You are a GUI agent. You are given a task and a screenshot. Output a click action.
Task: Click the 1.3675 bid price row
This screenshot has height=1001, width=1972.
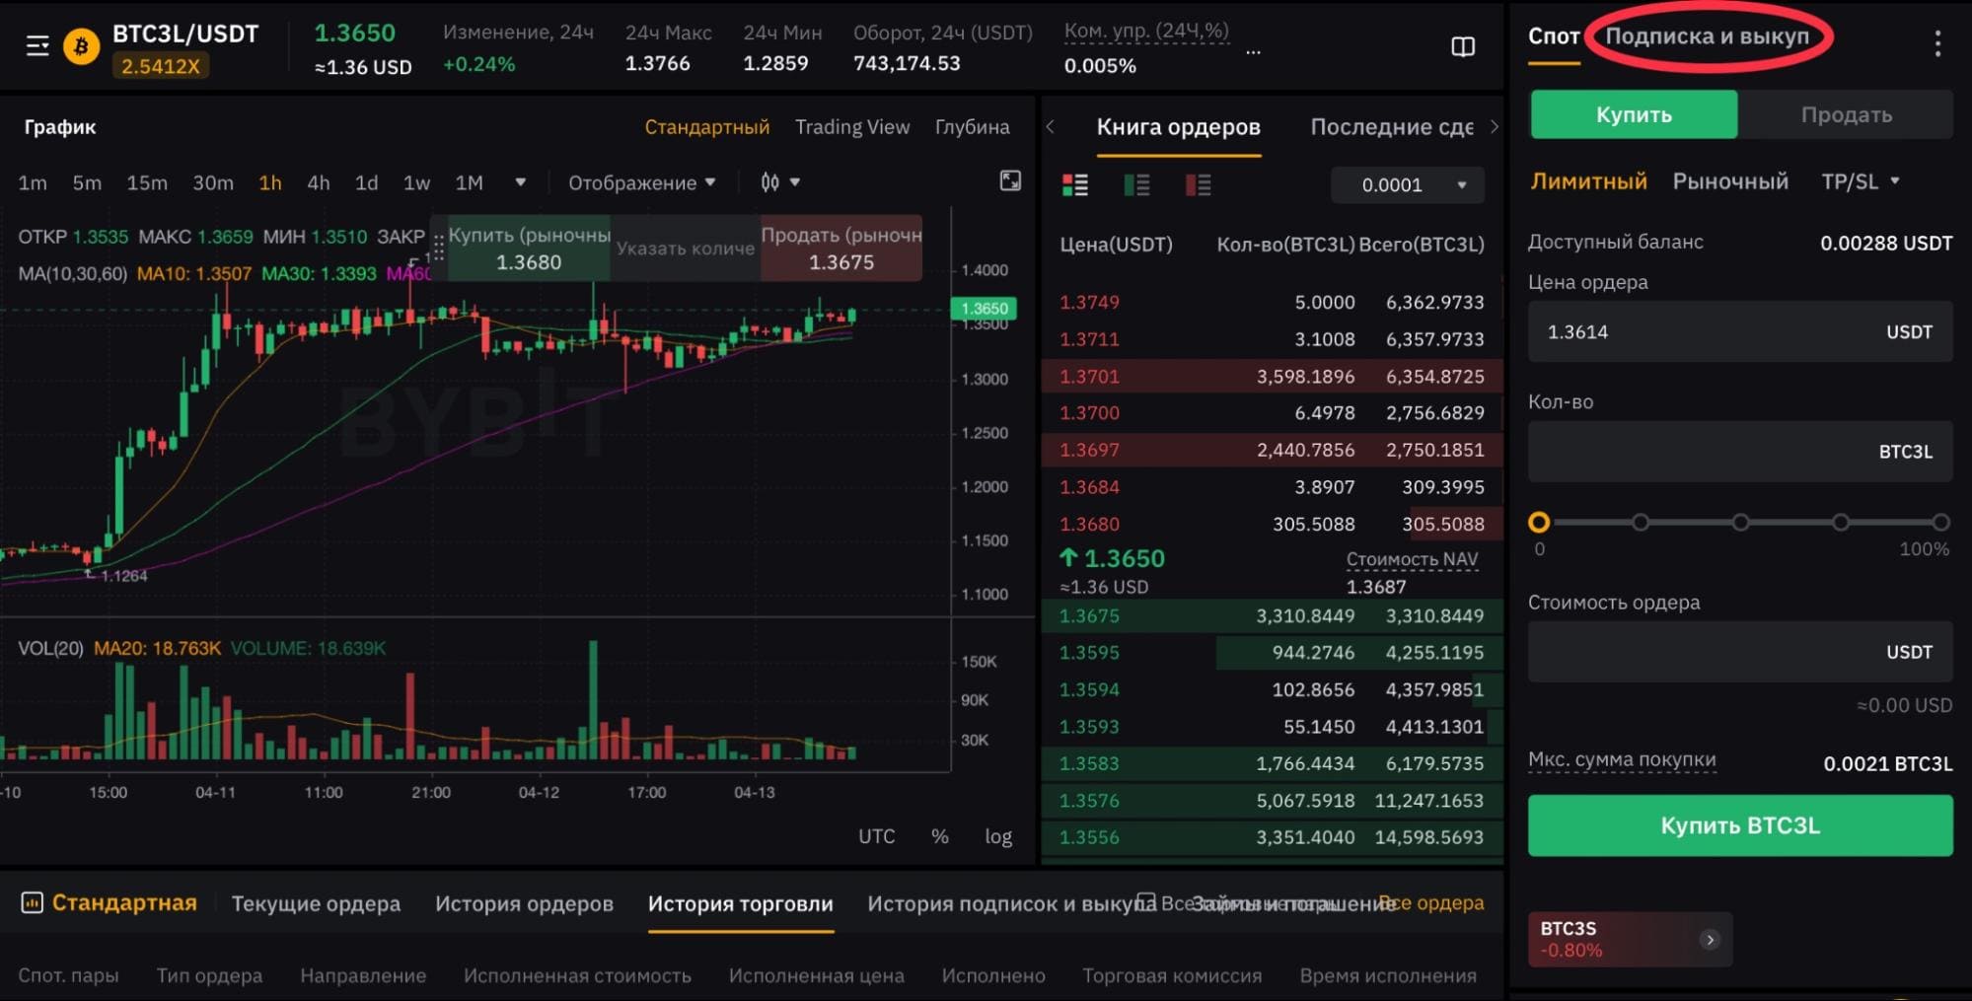[1272, 615]
